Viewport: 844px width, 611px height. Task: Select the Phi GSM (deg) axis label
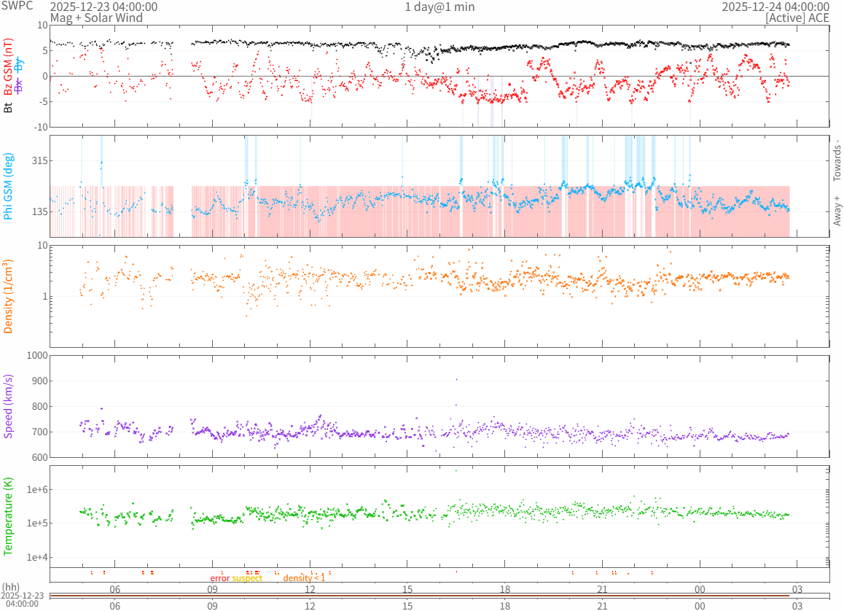[9, 186]
